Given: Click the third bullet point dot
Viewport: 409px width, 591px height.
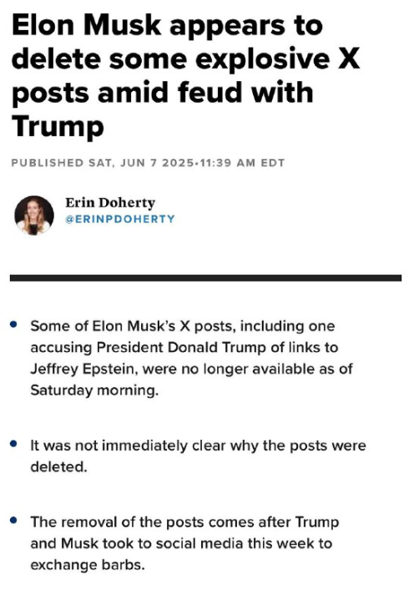Looking at the screenshot, I should tap(14, 521).
